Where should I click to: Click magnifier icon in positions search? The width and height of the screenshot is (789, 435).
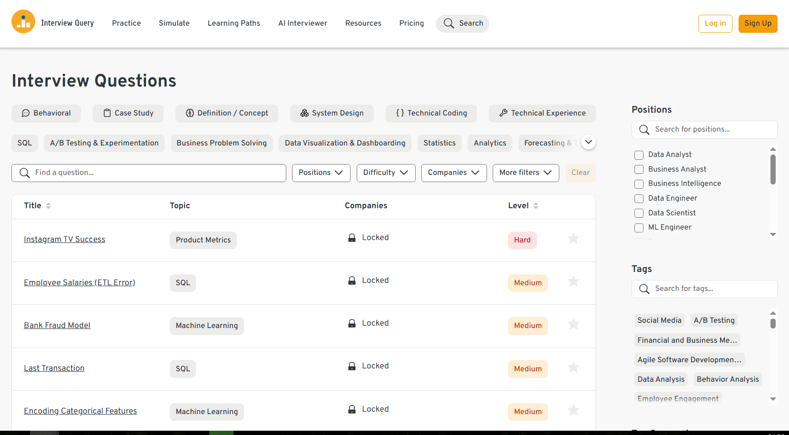pos(644,130)
